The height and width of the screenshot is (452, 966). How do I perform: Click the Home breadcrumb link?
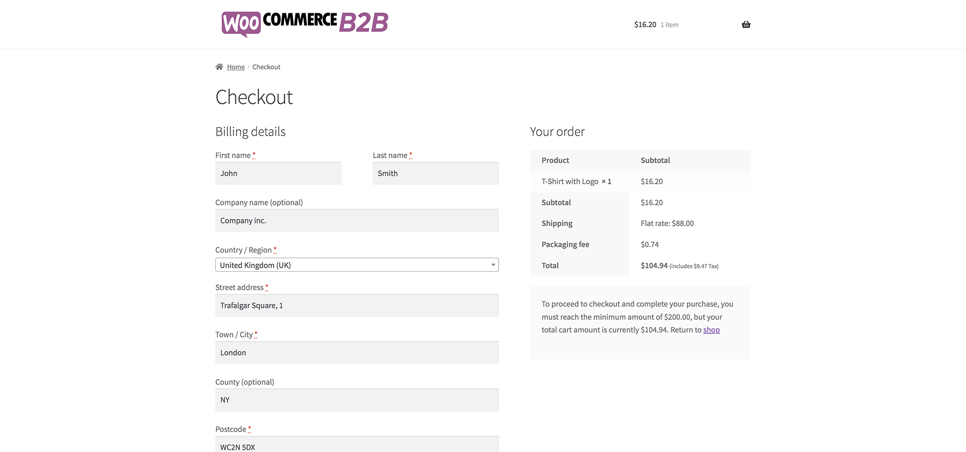click(x=235, y=67)
